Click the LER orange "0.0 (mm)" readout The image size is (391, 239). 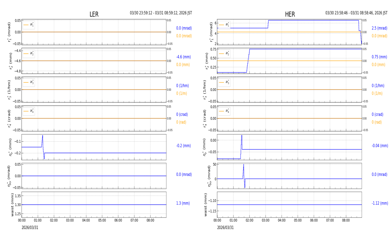pos(183,65)
